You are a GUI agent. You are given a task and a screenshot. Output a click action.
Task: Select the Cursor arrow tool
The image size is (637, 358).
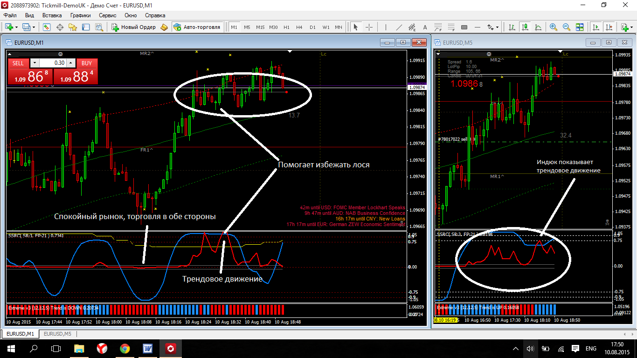tap(355, 27)
